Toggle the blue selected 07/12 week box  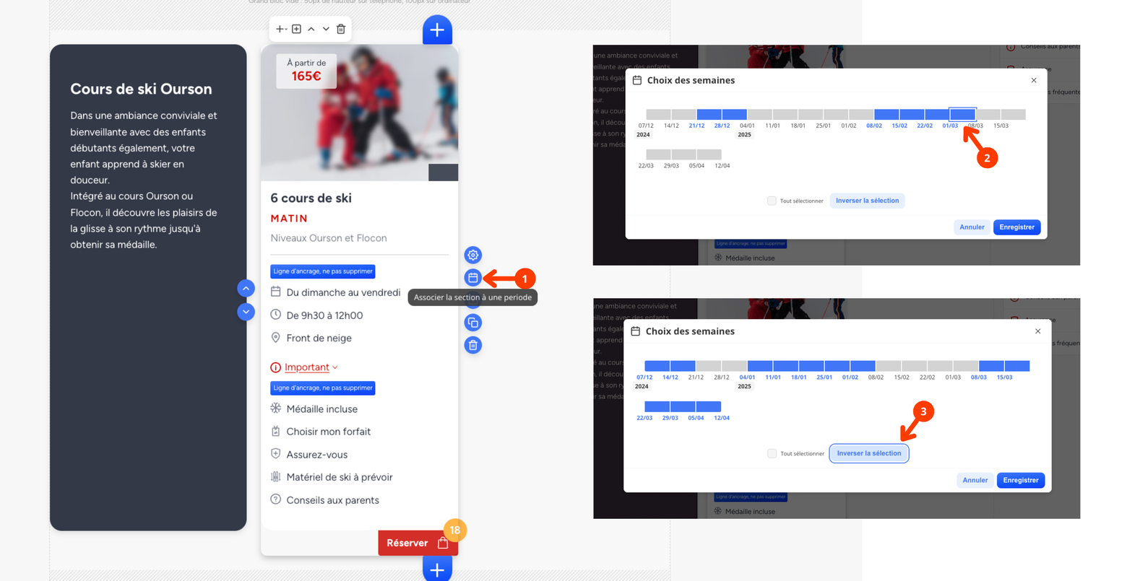click(657, 366)
